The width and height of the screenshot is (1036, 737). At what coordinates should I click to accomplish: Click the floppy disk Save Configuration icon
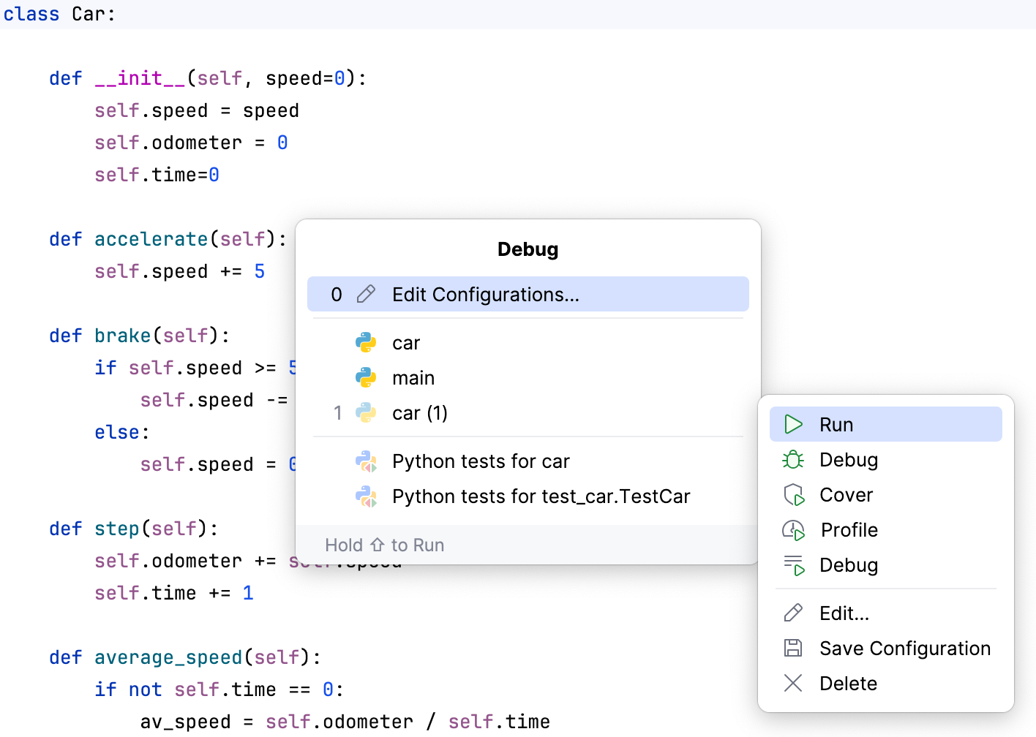tap(793, 648)
